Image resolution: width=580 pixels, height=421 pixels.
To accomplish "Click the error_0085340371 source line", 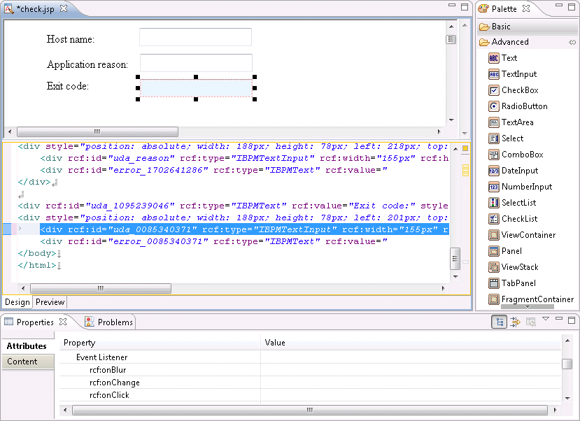I will 214,241.
